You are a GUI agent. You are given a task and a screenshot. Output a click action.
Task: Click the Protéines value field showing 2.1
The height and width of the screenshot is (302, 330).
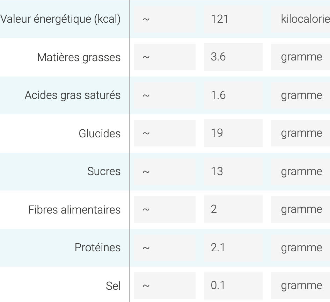click(233, 247)
